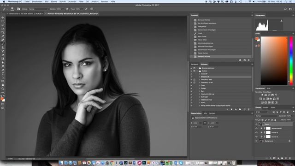Open the layer blend mode dropdown
The width and height of the screenshot is (295, 166).
tap(266, 116)
